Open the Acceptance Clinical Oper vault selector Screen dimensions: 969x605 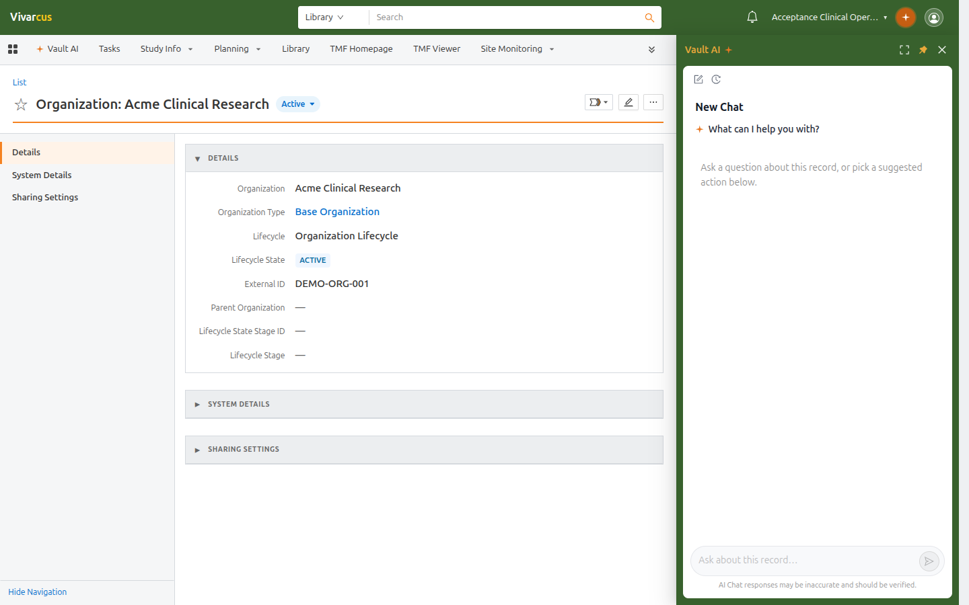[x=829, y=17]
